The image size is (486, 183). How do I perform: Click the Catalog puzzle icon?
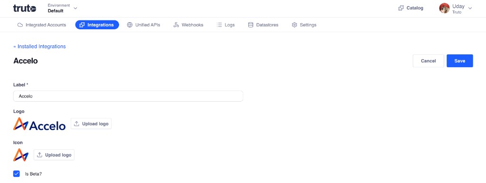point(401,8)
